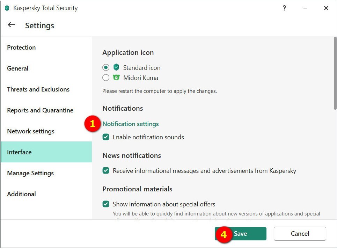This screenshot has width=337, height=249.
Task: Open the Notification settings link
Action: [131, 124]
